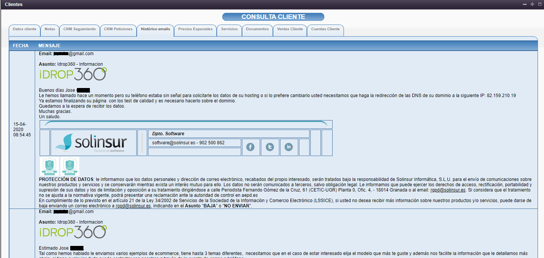Click the 'Clientes' window title
The height and width of the screenshot is (258, 544).
pyautogui.click(x=14, y=5)
